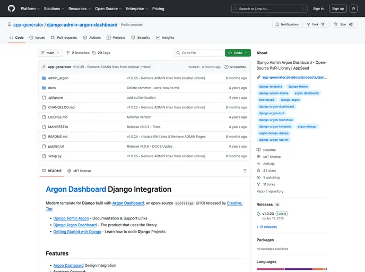Viewport: 365px width, 272px height.
Task: Expand the Open Source menu
Action: pos(108,8)
